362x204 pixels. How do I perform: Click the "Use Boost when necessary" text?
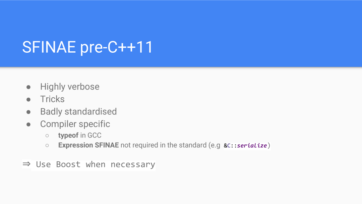96,164
